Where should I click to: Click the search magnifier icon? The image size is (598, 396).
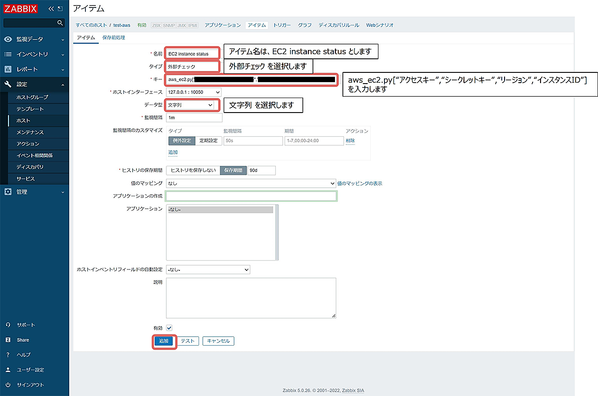pos(60,23)
